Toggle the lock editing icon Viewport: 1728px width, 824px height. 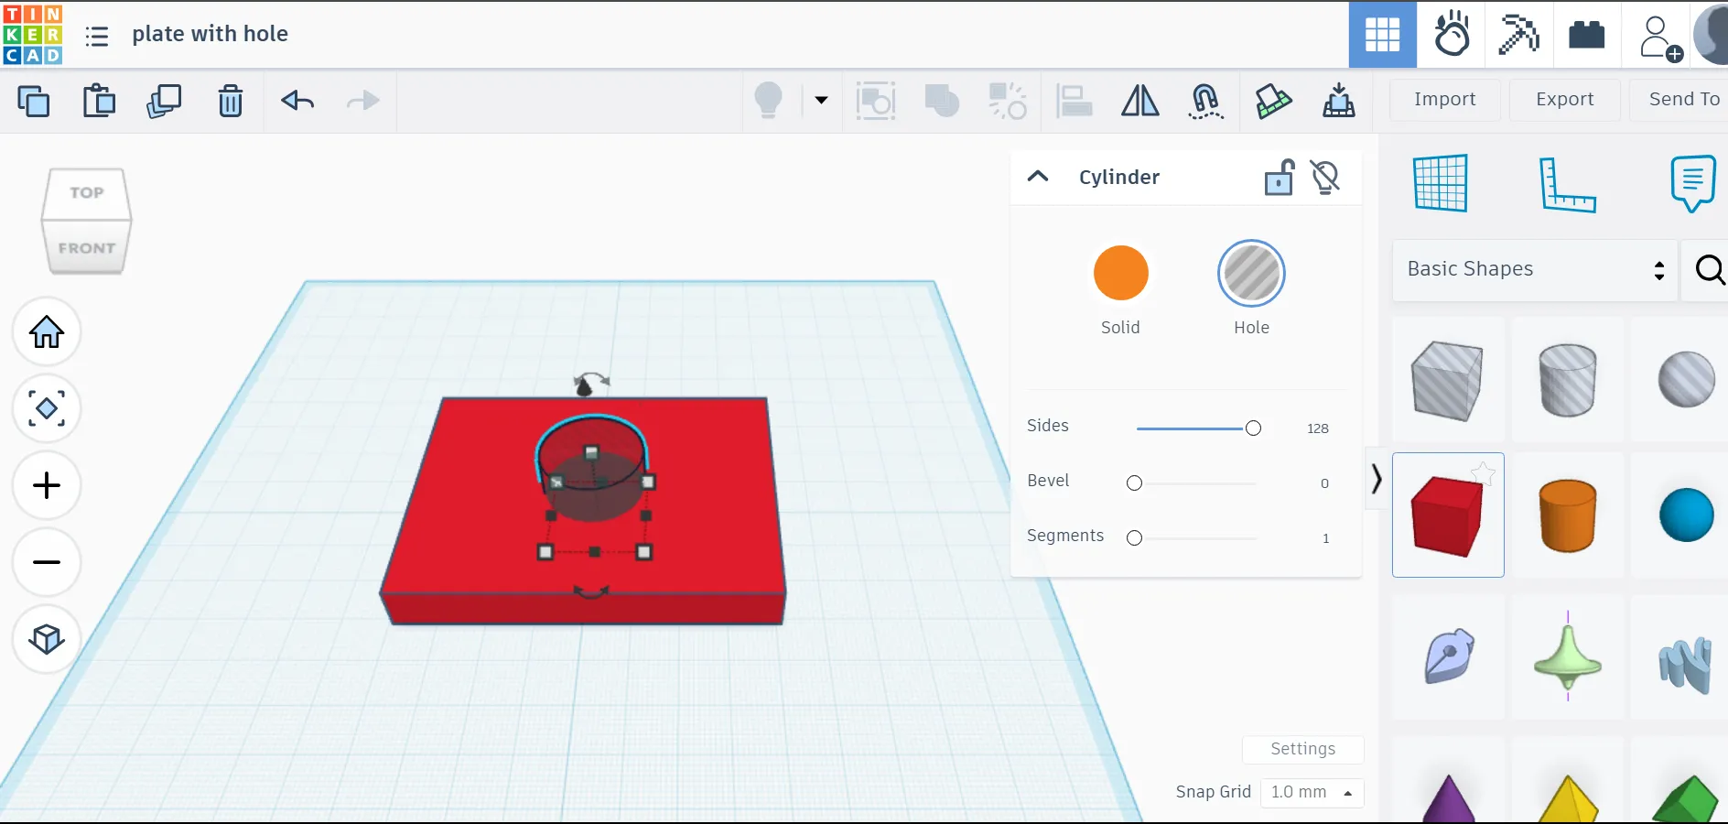tap(1279, 178)
